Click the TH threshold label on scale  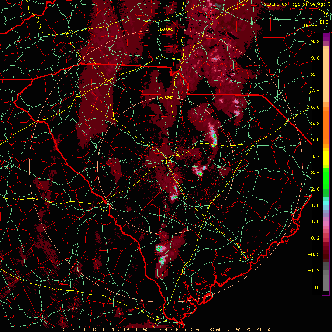[x=317, y=287]
